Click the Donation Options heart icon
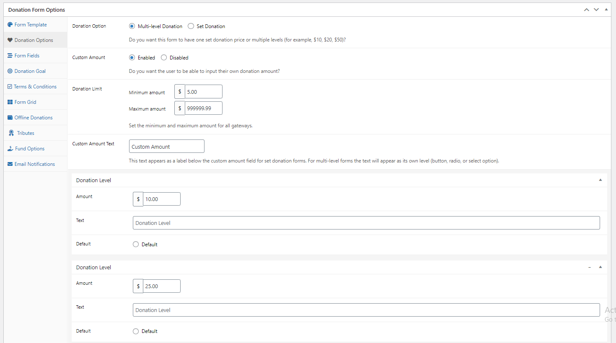 [10, 40]
